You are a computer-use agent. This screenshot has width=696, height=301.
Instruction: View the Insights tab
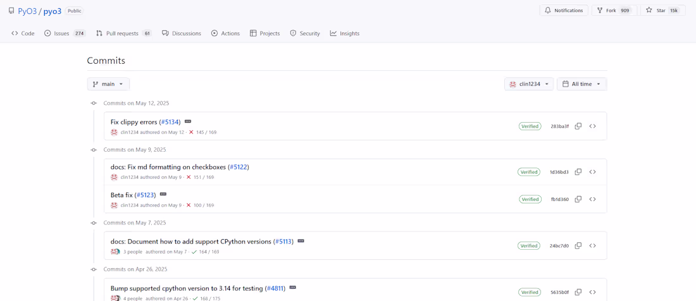[345, 34]
